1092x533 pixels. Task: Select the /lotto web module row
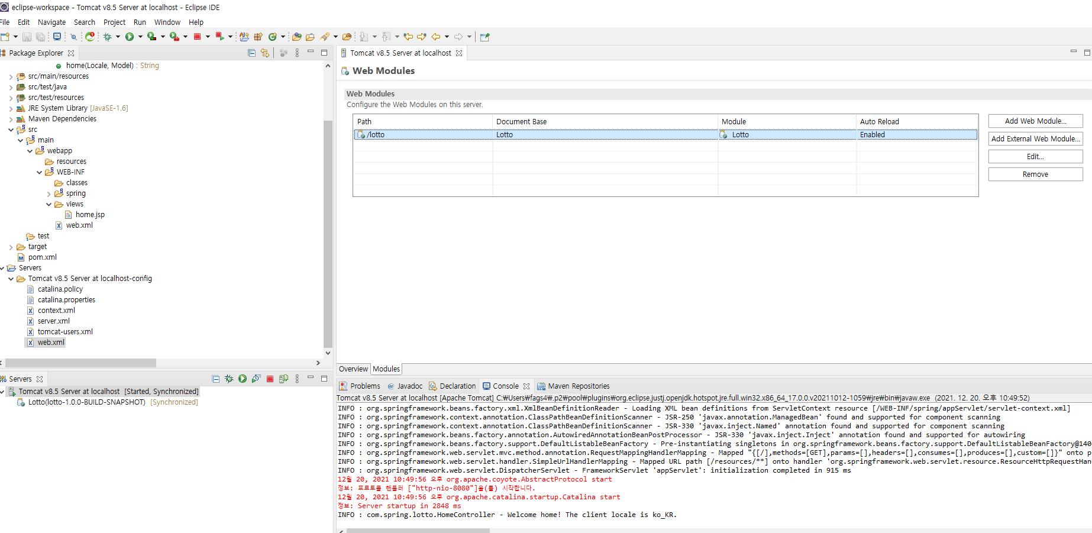(665, 135)
